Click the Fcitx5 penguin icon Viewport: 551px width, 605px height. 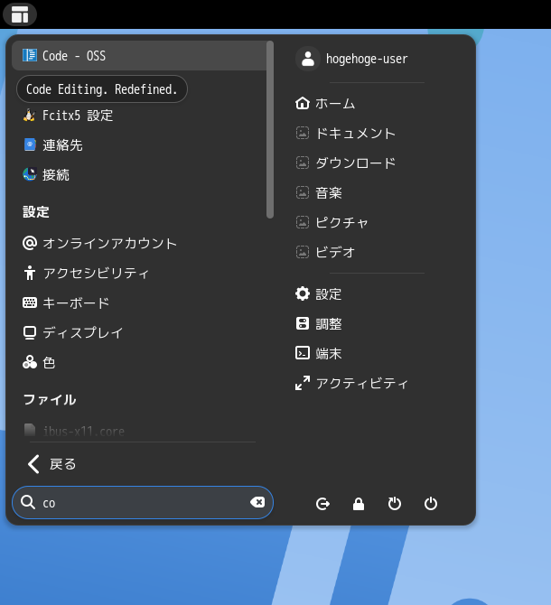coord(29,116)
